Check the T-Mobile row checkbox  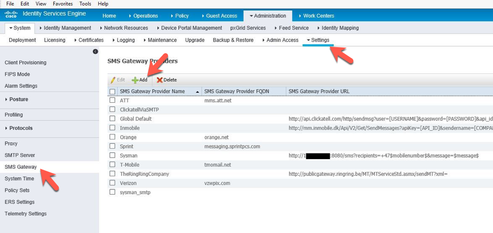pos(113,165)
